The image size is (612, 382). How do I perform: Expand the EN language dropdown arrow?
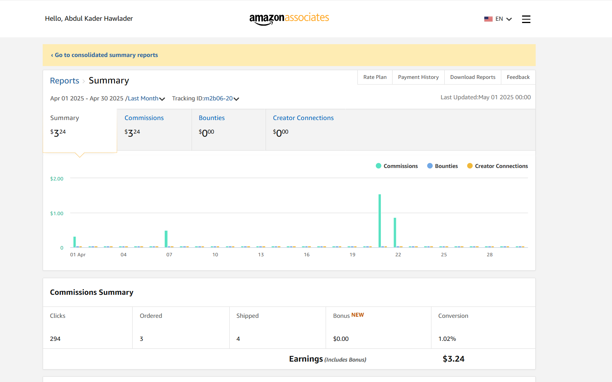click(509, 19)
